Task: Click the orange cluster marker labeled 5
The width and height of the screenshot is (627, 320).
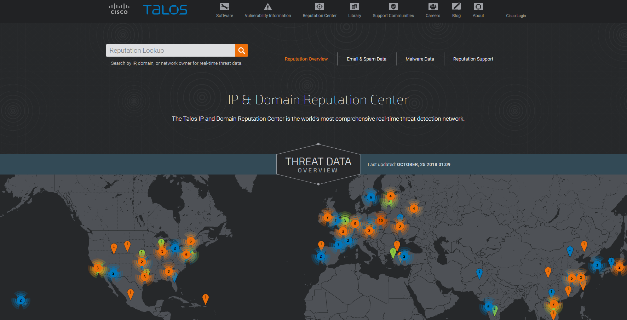Action: click(571, 278)
